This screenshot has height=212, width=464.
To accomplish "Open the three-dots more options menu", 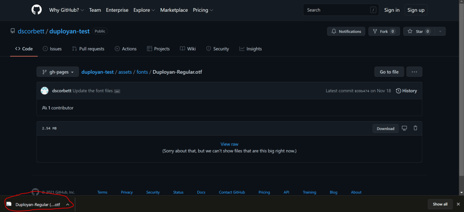I will tap(414, 72).
